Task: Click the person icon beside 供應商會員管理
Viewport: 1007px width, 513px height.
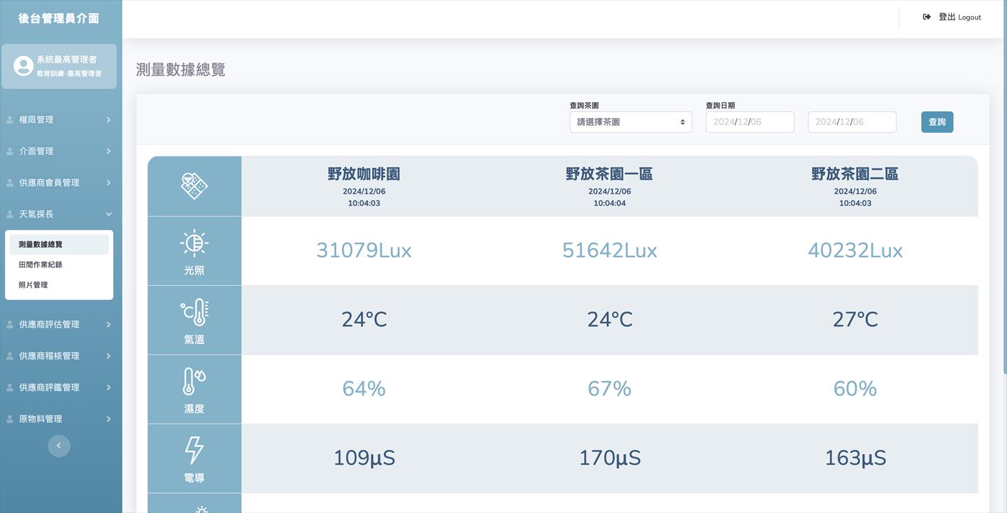Action: (x=10, y=183)
